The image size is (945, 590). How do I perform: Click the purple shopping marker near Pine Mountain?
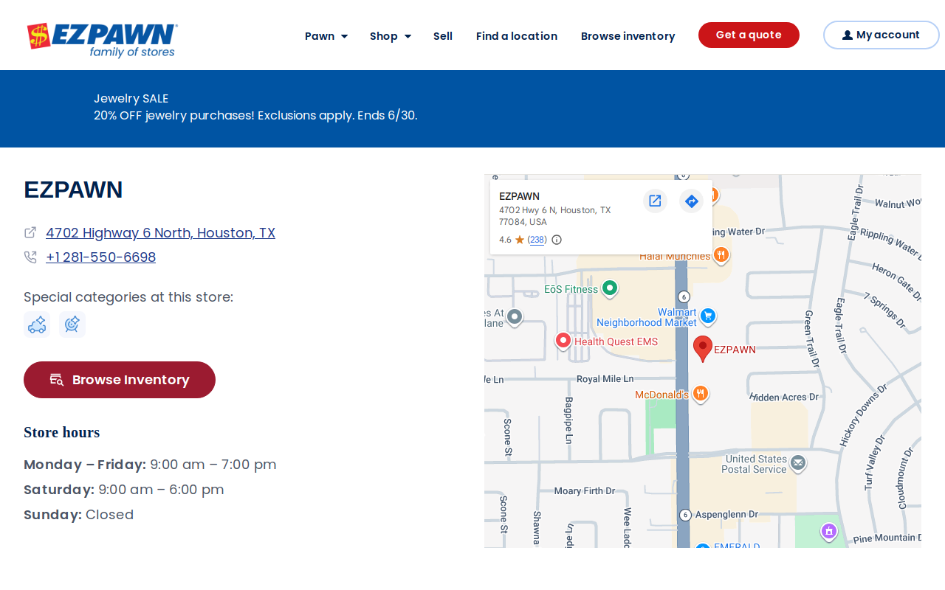pyautogui.click(x=829, y=531)
